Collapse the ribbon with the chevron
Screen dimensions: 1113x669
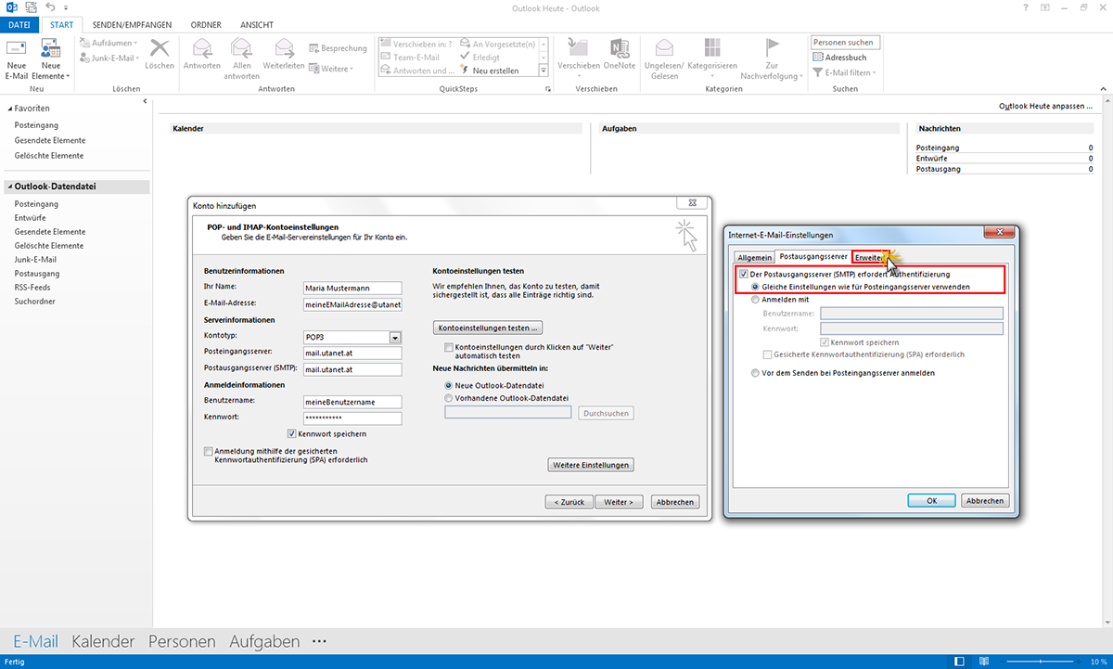(1104, 89)
